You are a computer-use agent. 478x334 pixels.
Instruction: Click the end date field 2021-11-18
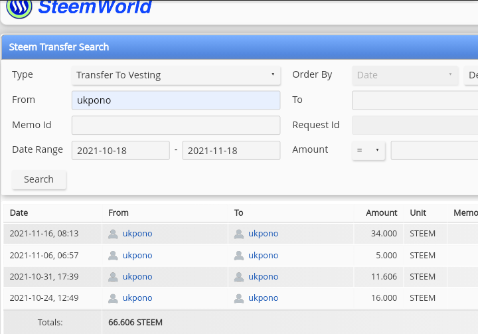click(231, 150)
